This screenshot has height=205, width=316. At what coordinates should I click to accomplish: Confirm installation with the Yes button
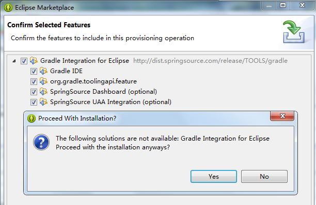coord(214,177)
